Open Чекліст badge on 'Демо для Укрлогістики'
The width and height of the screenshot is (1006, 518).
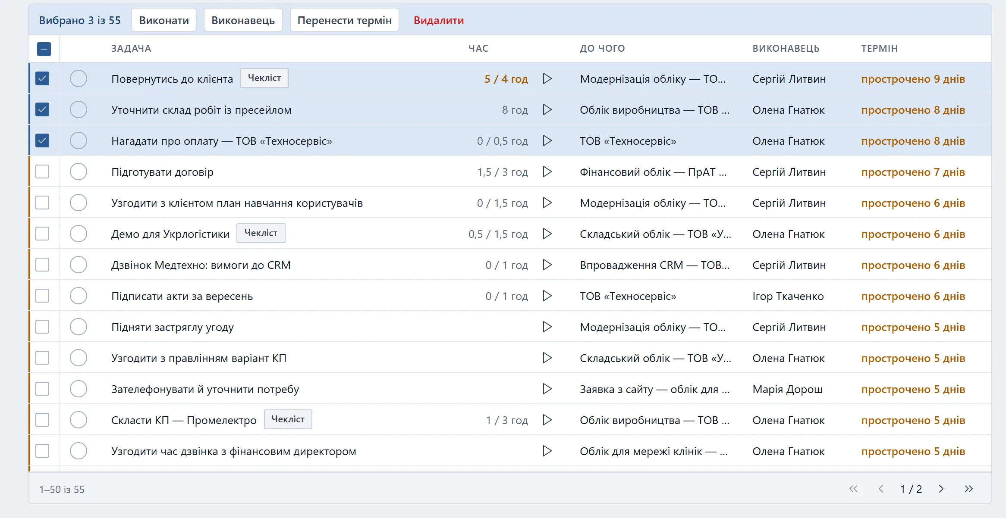pos(261,233)
